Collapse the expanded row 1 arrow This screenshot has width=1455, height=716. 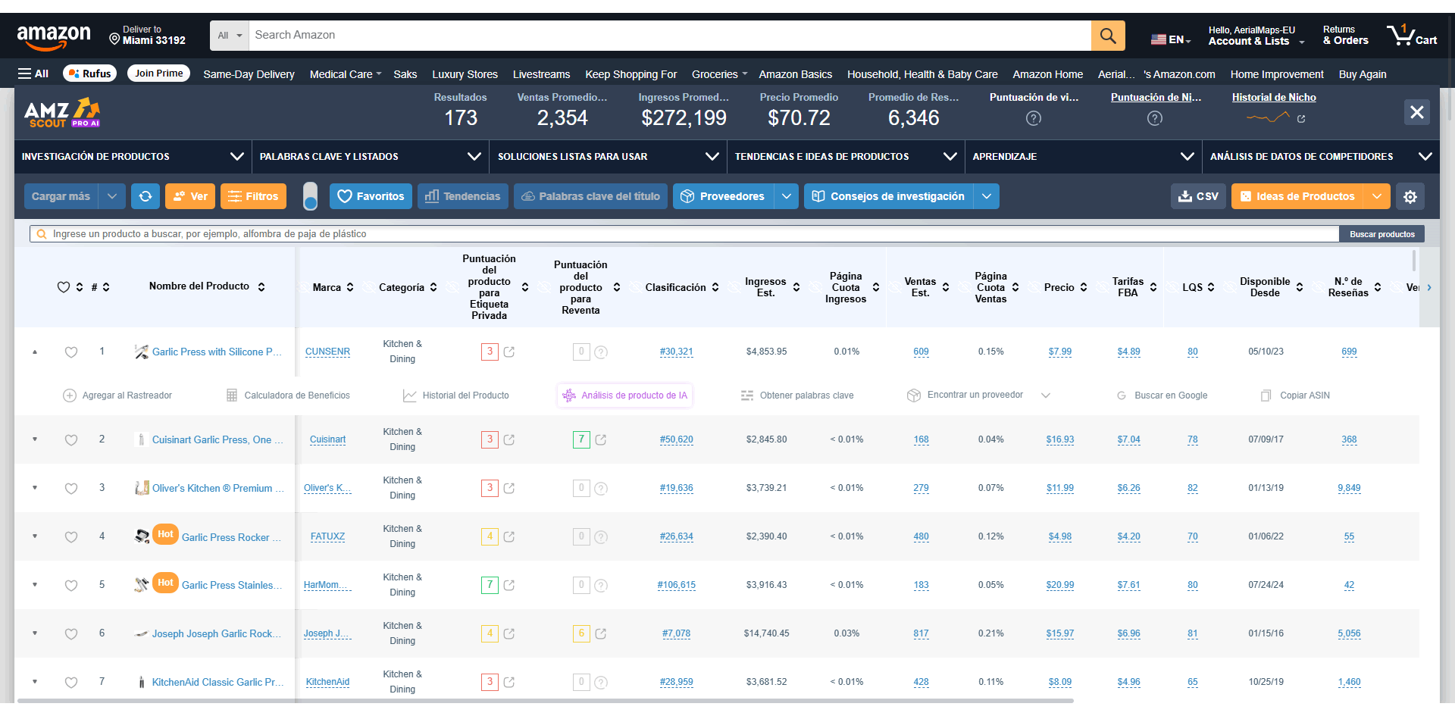tap(35, 352)
